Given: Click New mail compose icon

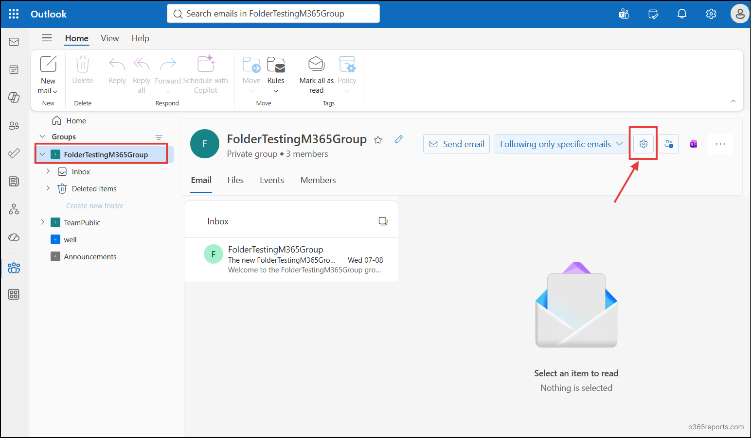Looking at the screenshot, I should point(48,64).
